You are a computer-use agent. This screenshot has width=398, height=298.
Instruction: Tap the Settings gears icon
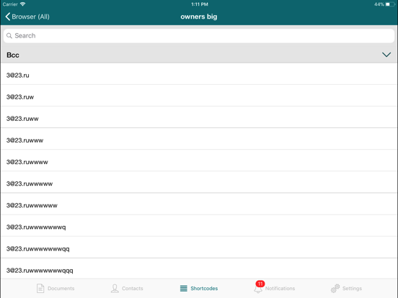click(335, 289)
